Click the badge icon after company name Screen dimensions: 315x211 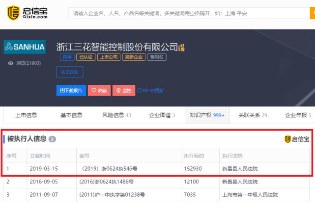tap(181, 48)
